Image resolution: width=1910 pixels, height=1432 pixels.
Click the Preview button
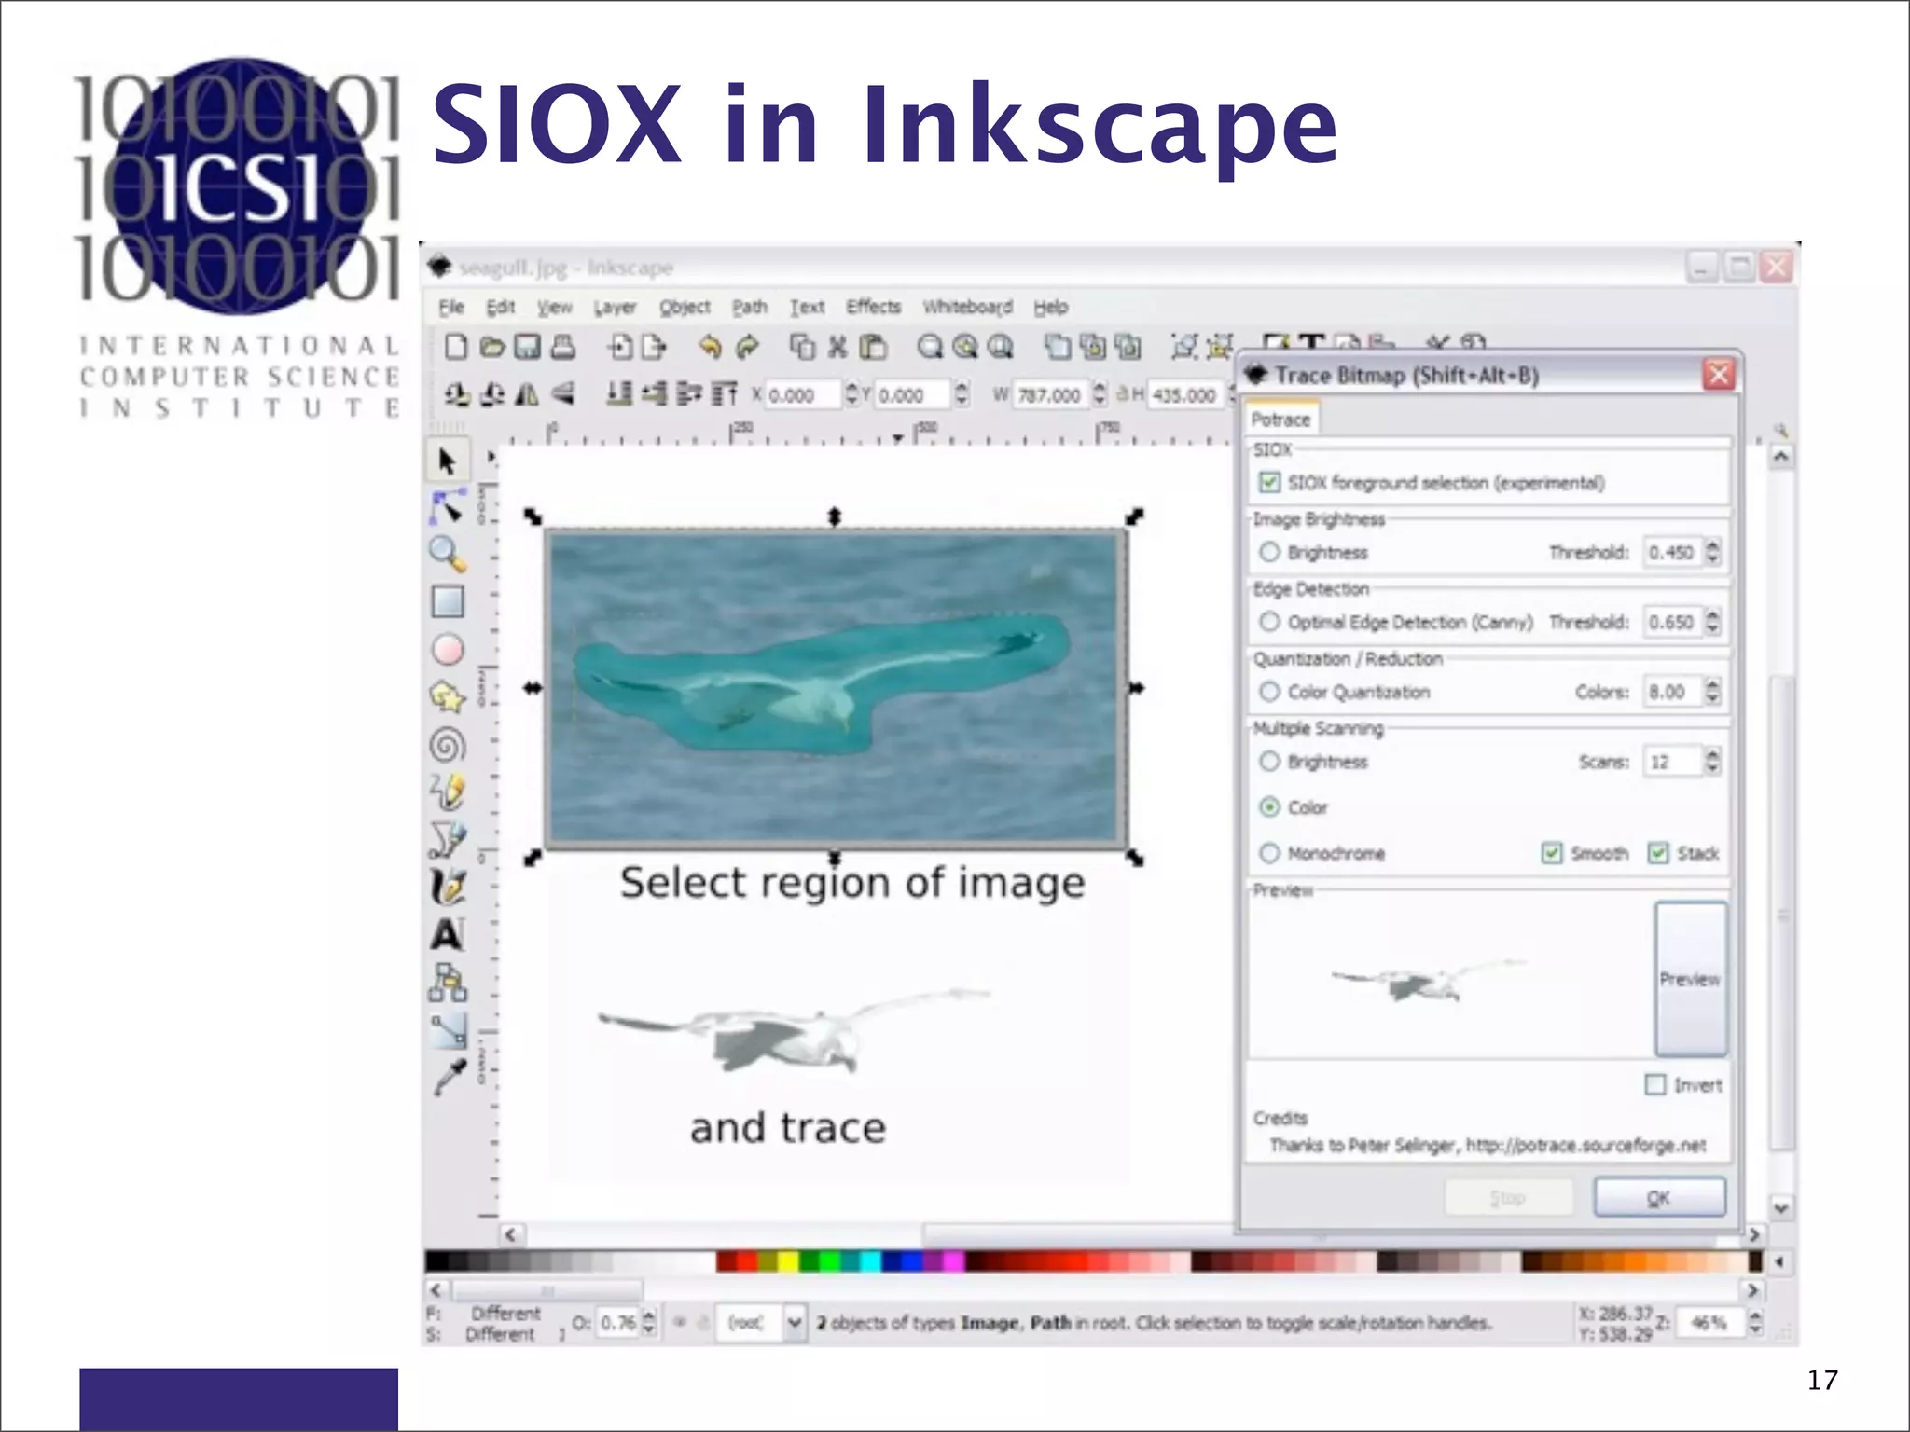click(1690, 978)
